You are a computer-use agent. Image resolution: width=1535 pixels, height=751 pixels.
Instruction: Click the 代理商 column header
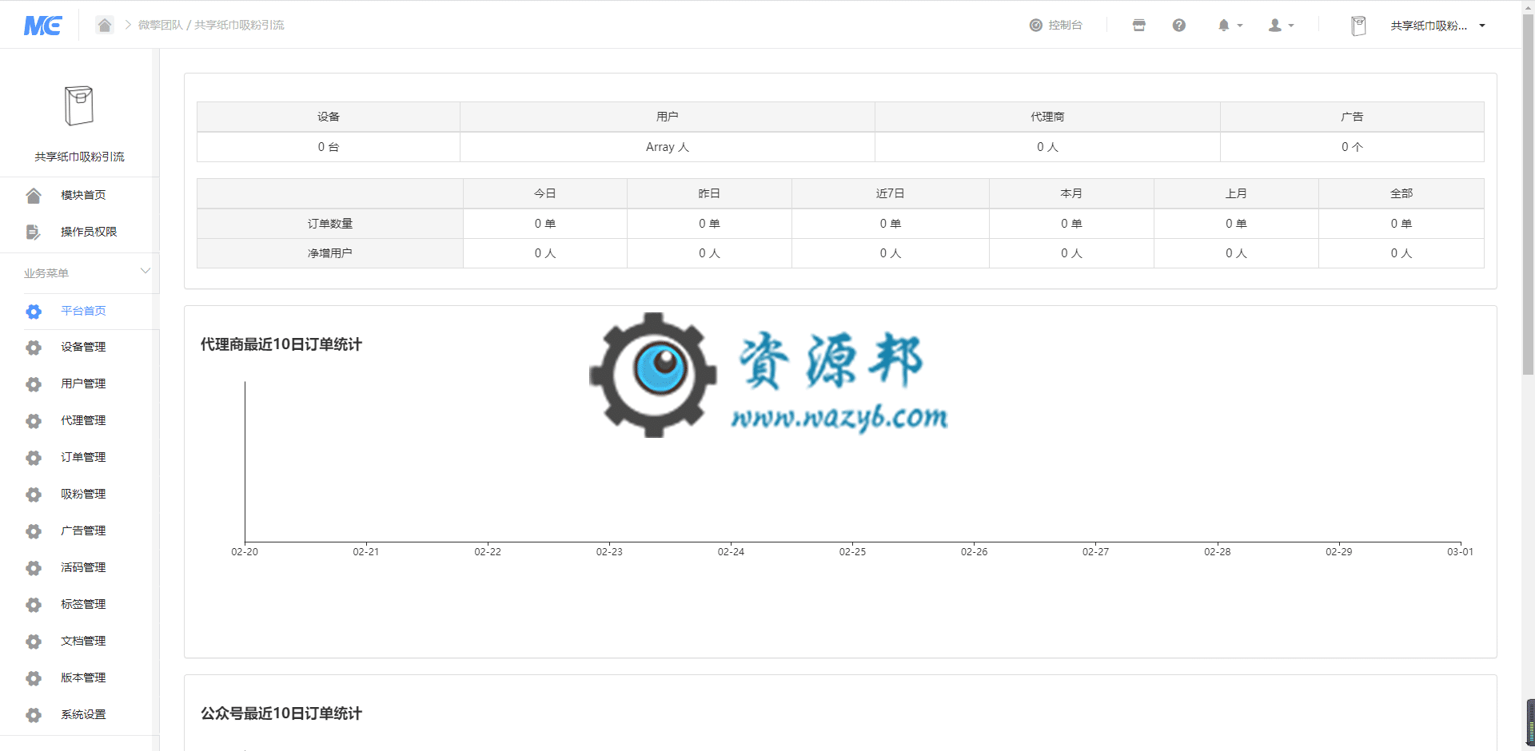coord(1047,117)
